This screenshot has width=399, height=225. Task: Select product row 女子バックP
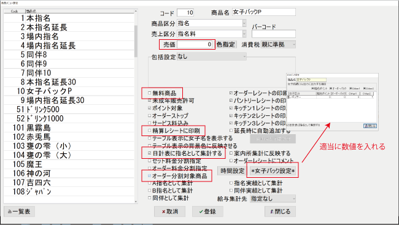tap(69, 91)
